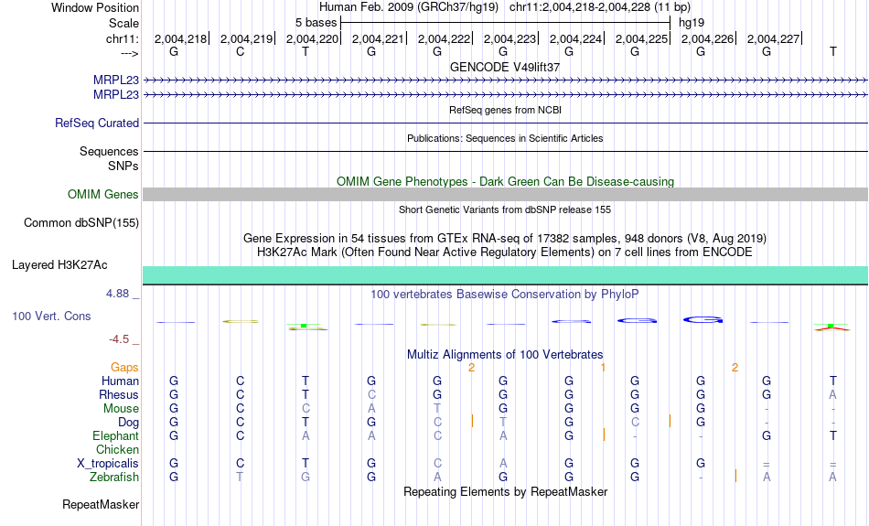Click the 2,004,227 ruler coordinate
Viewport: 869px width, 526px height.
[773, 38]
